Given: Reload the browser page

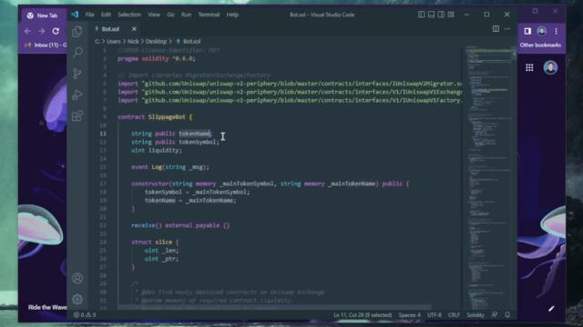Looking at the screenshot, I should (x=56, y=31).
